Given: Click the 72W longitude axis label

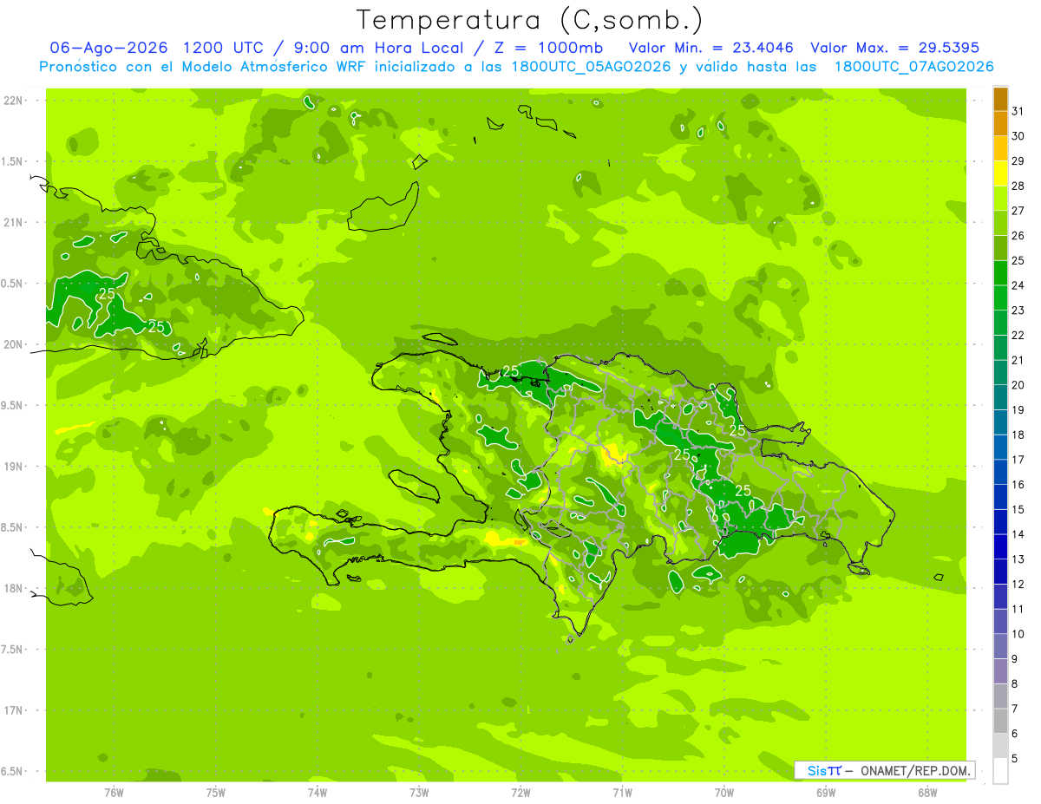Looking at the screenshot, I should coord(520,793).
